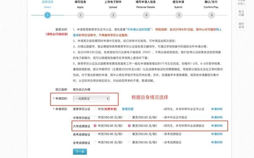Click step 2 circle for 填写信息 Apply
Screen dimensions: 254x158
tap(80, 15)
